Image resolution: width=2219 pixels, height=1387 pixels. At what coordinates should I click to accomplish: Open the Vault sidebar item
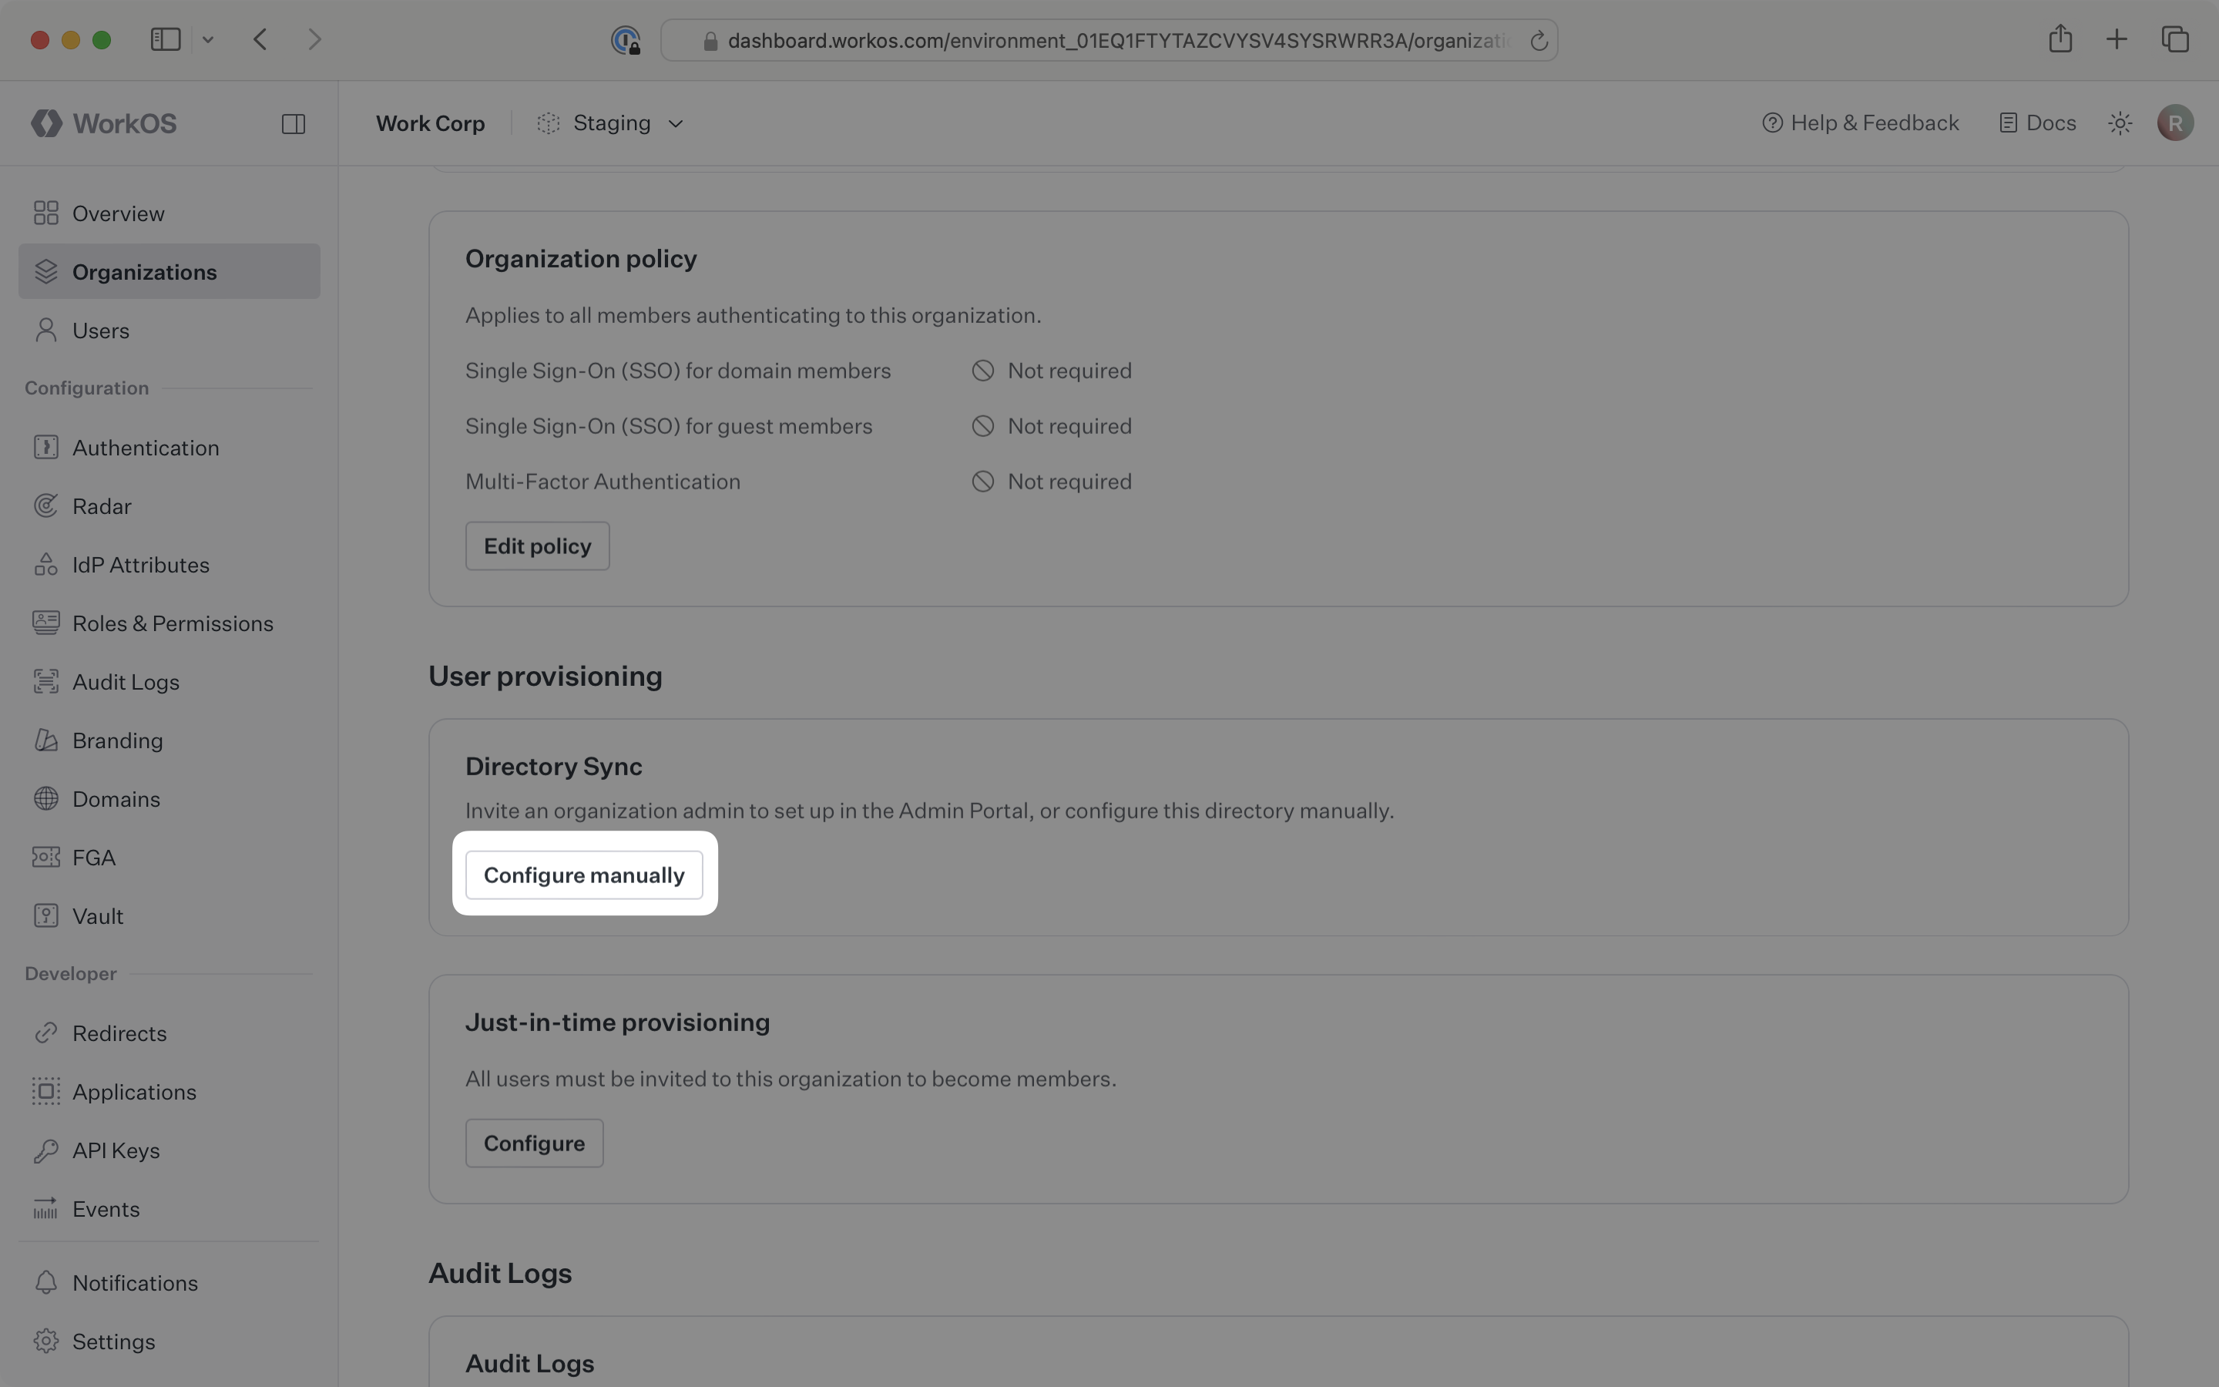pyautogui.click(x=97, y=916)
